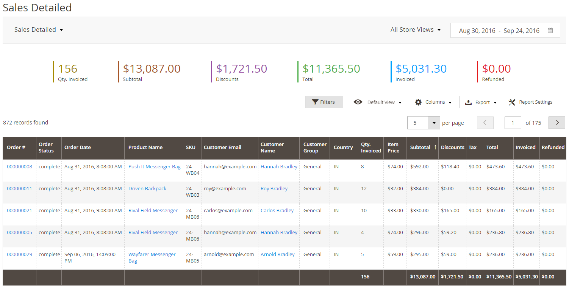Open the Driven Backpack product link
Viewport: 569px width, 289px height.
pyautogui.click(x=147, y=188)
